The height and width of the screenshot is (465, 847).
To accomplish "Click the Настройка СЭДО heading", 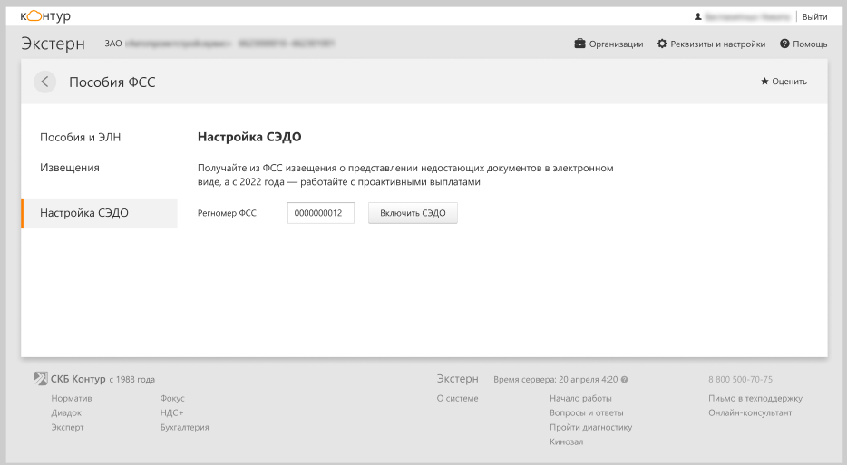I will point(249,137).
